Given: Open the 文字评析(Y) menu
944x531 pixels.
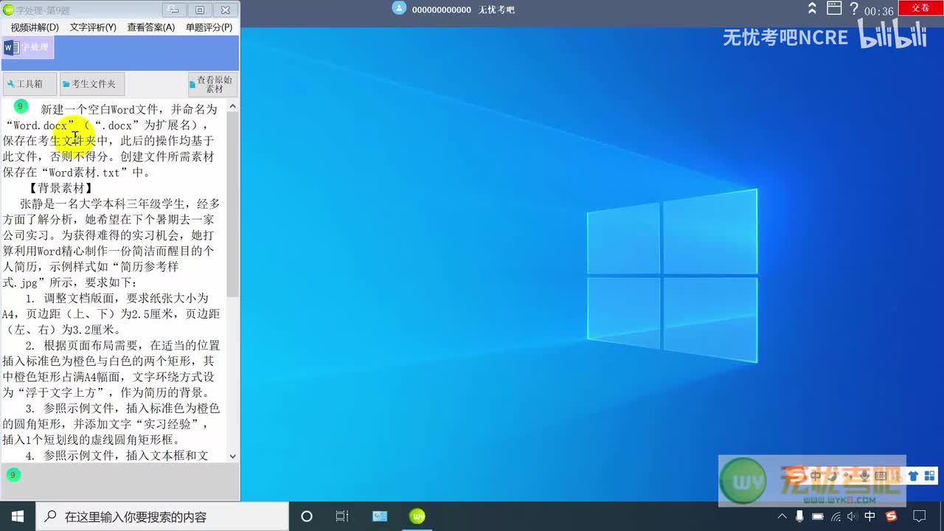Looking at the screenshot, I should point(93,27).
